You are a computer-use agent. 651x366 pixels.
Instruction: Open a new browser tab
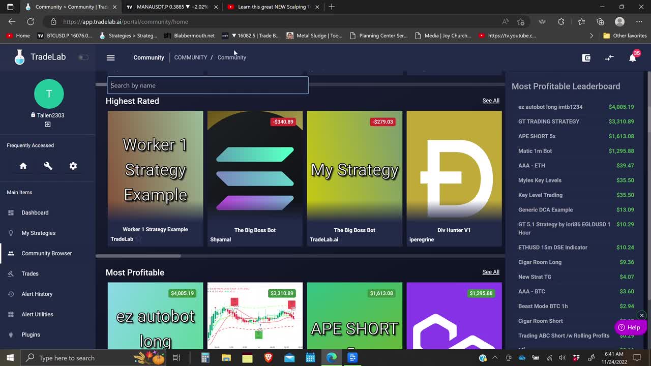click(332, 7)
